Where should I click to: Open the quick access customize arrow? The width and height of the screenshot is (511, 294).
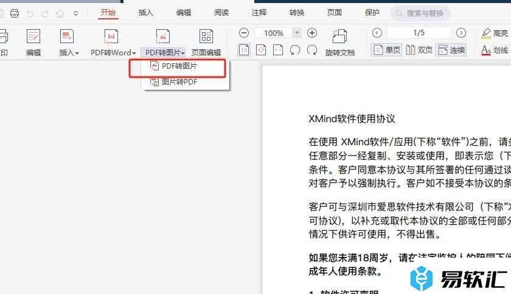pyautogui.click(x=75, y=14)
